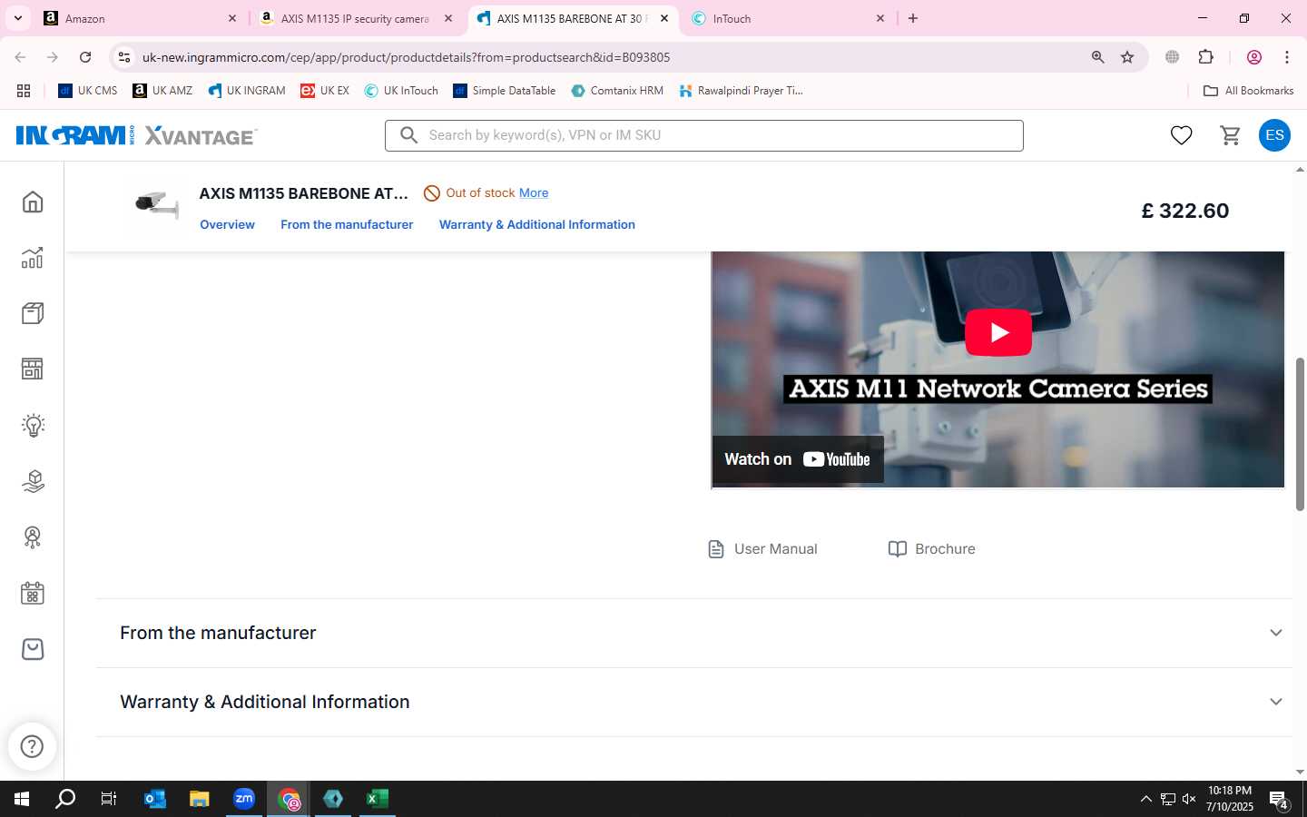Screen dimensions: 1307x817
Task: Click the More link beside Out of stock
Action: click(x=534, y=192)
